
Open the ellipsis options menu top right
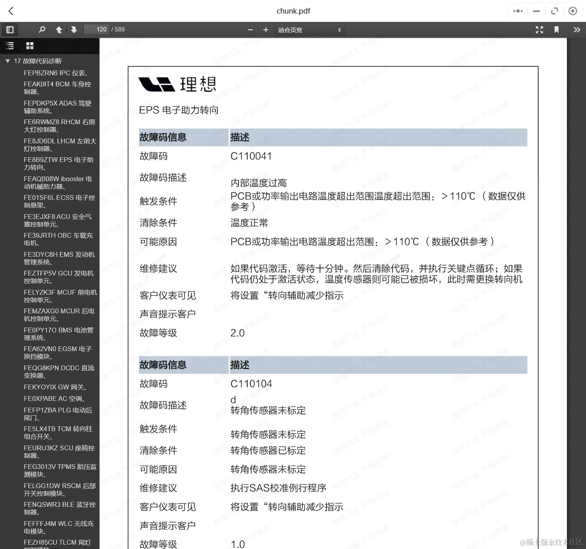[518, 11]
